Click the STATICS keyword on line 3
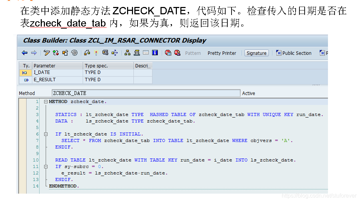 [66, 114]
